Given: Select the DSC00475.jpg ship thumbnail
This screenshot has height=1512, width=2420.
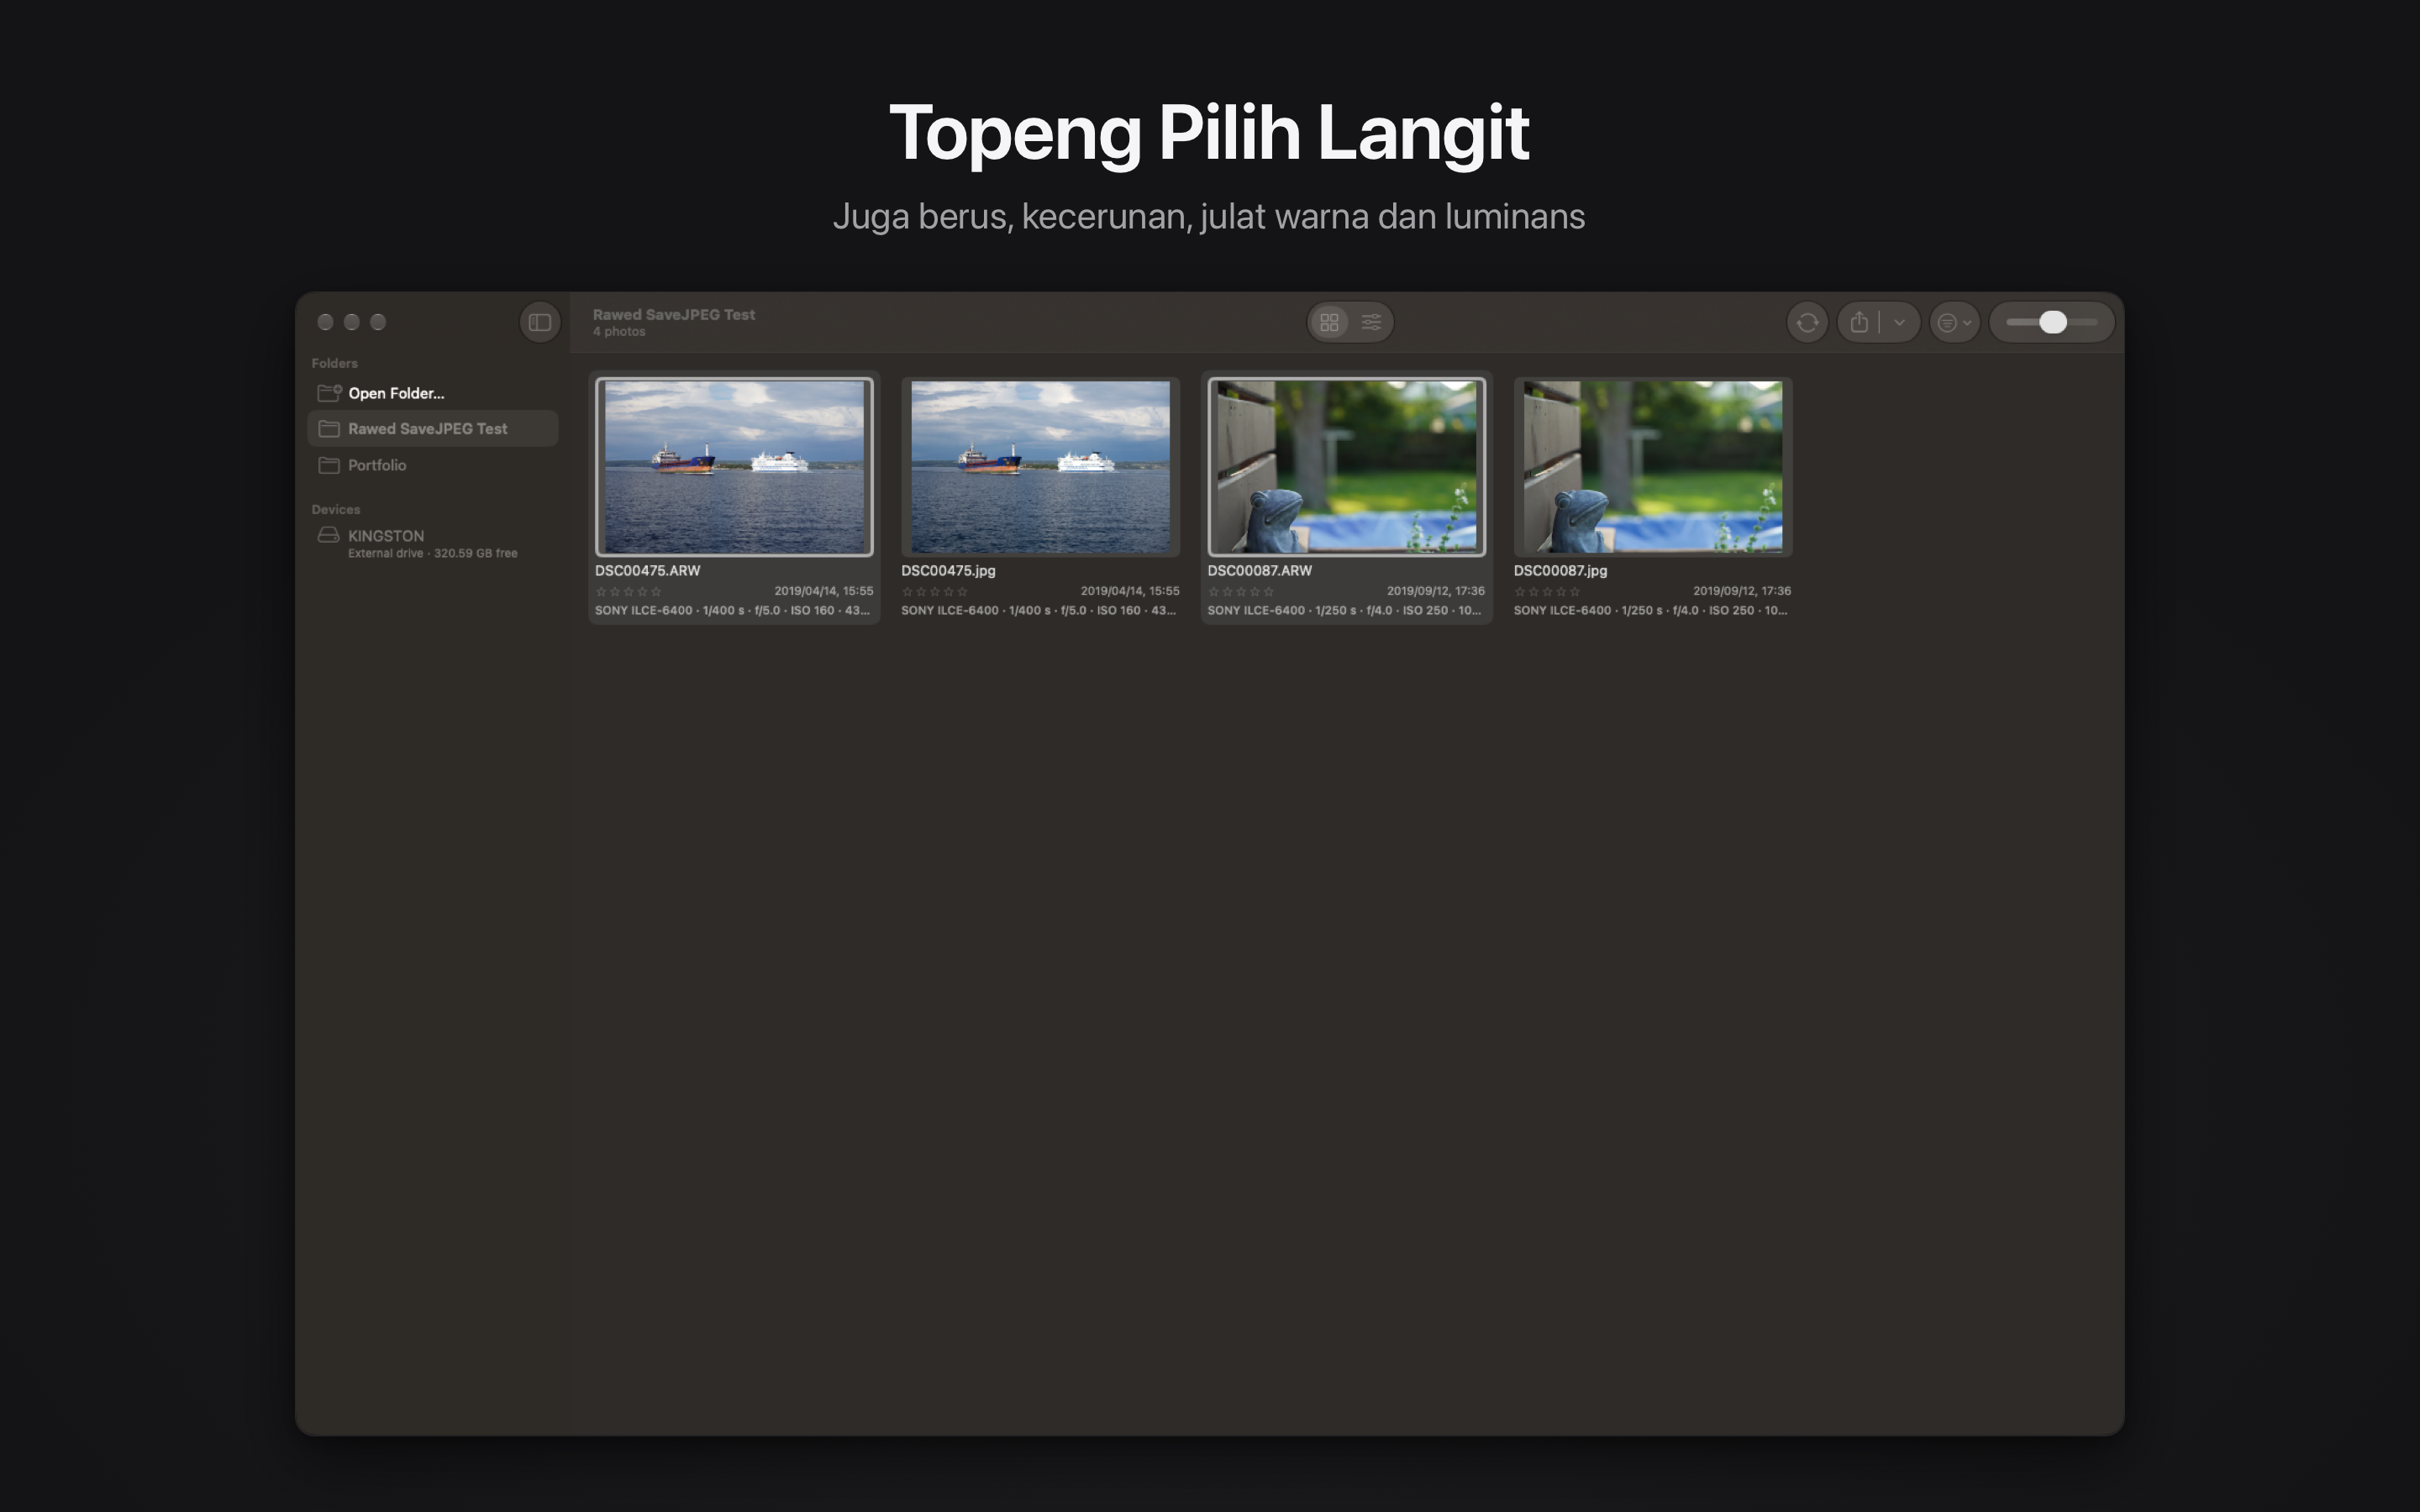Looking at the screenshot, I should (x=1040, y=467).
